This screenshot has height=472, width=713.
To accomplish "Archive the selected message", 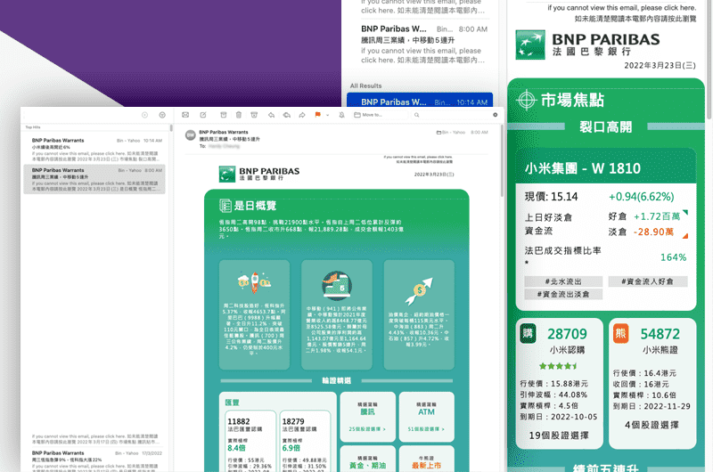I will (224, 115).
